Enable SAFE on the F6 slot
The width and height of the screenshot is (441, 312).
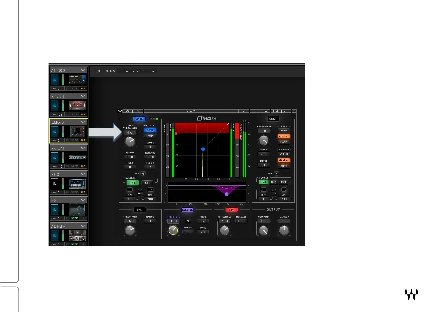tap(74, 218)
